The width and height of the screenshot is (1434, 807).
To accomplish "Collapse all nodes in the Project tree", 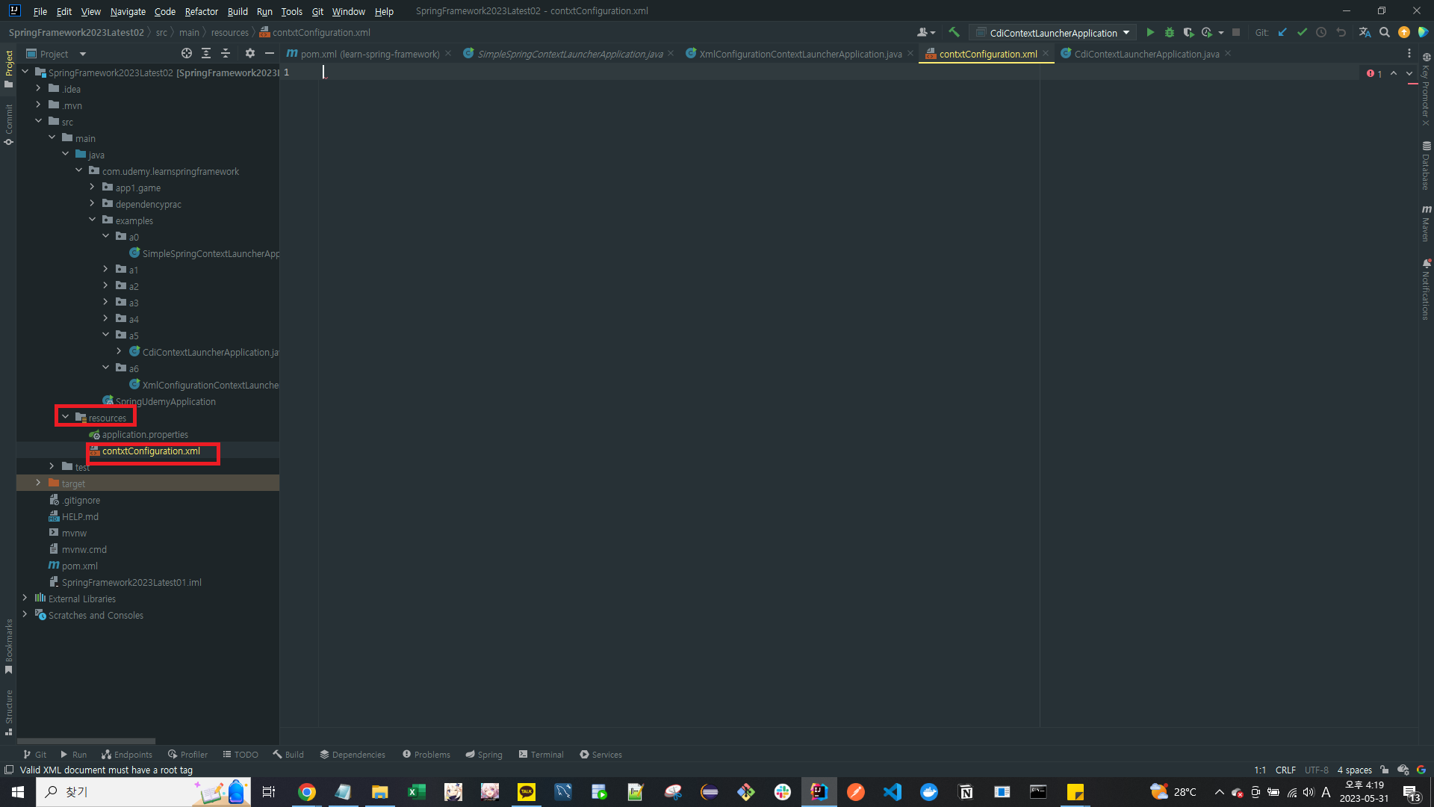I will click(226, 53).
